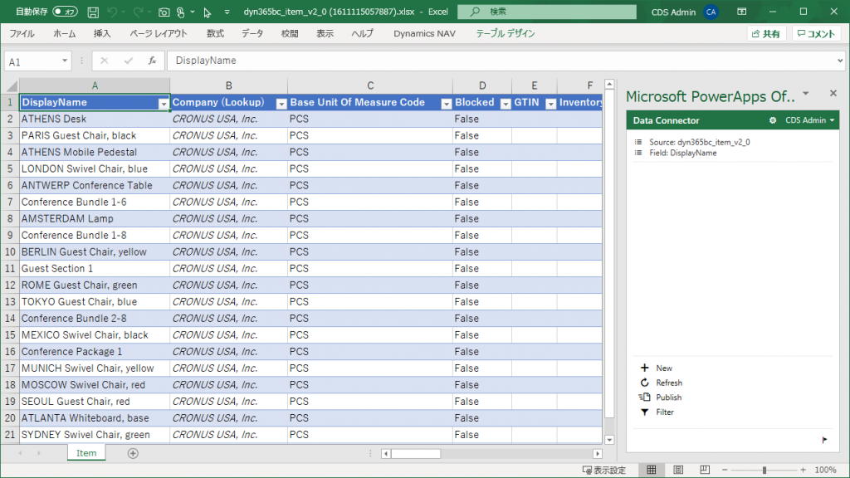
Task: Switch to Page Layout view icon
Action: click(x=677, y=470)
